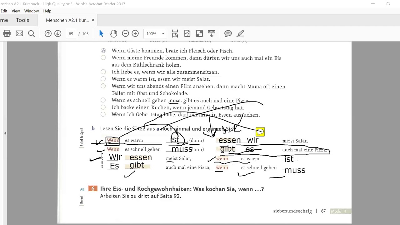Click the page label 'siebenundsechzig'
The image size is (400, 225).
(x=292, y=211)
